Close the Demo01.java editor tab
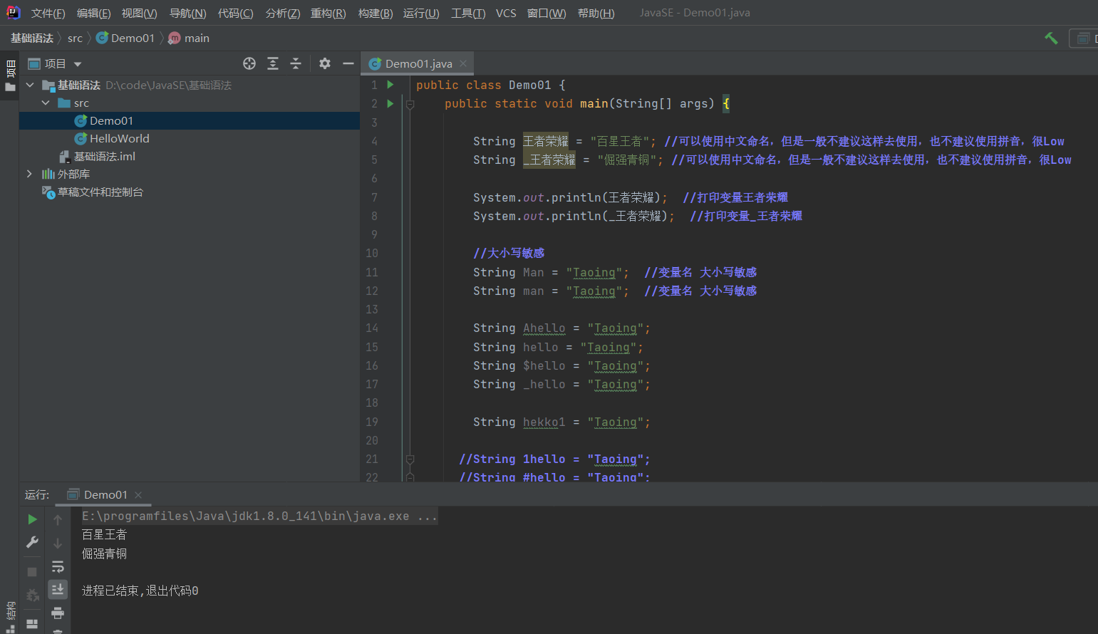The width and height of the screenshot is (1098, 634). click(463, 63)
